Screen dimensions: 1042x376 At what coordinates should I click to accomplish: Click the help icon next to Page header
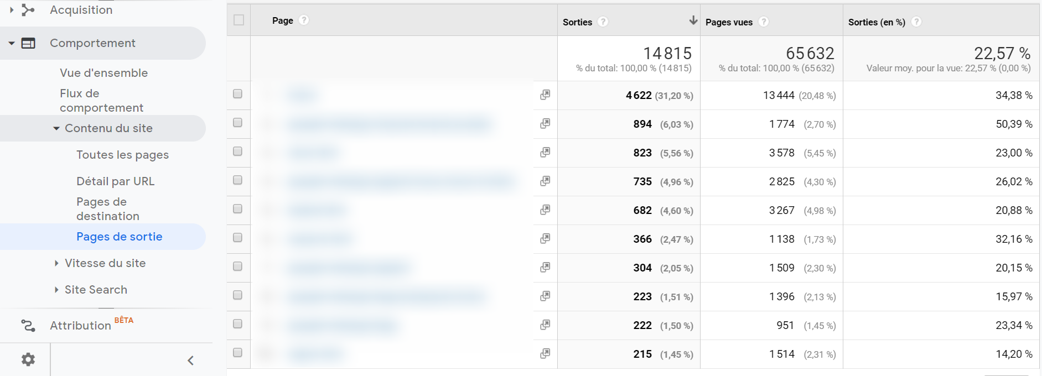pos(304,20)
